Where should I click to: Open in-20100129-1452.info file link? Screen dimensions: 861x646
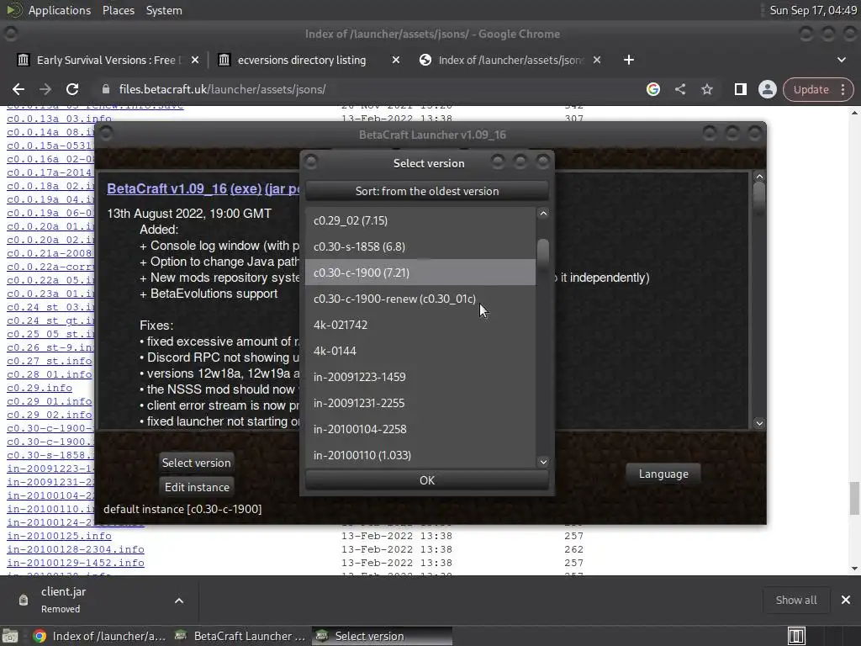pyautogui.click(x=75, y=563)
